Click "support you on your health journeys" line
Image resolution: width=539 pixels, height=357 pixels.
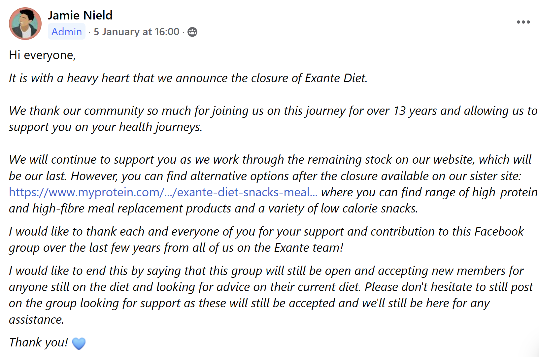click(105, 127)
